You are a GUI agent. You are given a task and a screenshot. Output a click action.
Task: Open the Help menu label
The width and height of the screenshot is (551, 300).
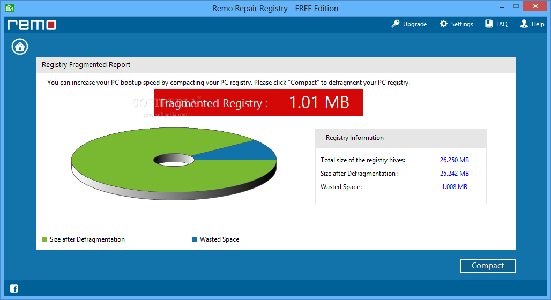click(538, 24)
